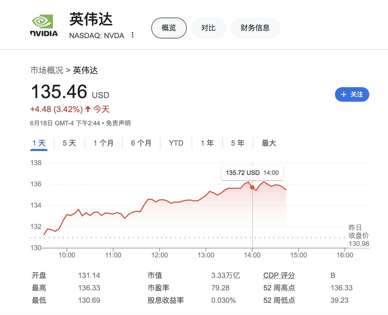388x315 pixels.
Task: Open the 免责声明 disclaimer link
Action: click(118, 123)
